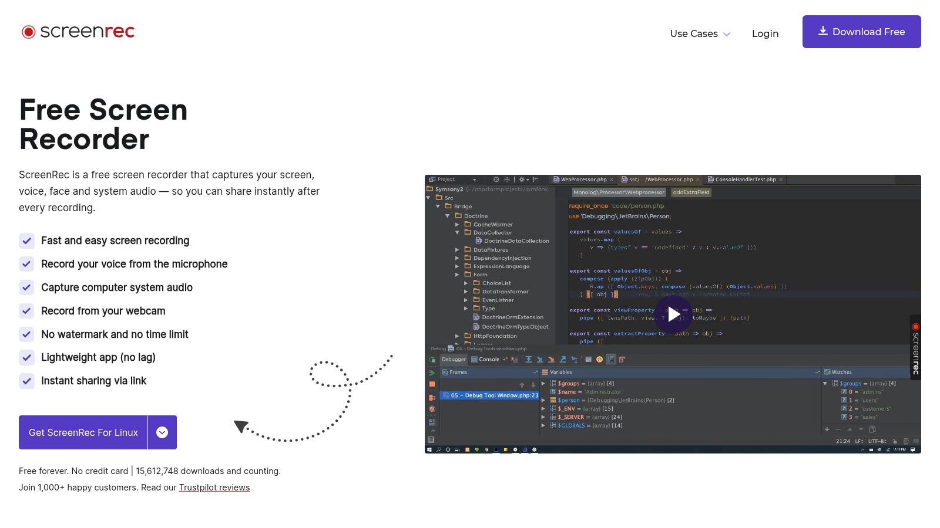Click checkmark icon beside Instant sharing via link
Screen dimensions: 940x528
(26, 381)
